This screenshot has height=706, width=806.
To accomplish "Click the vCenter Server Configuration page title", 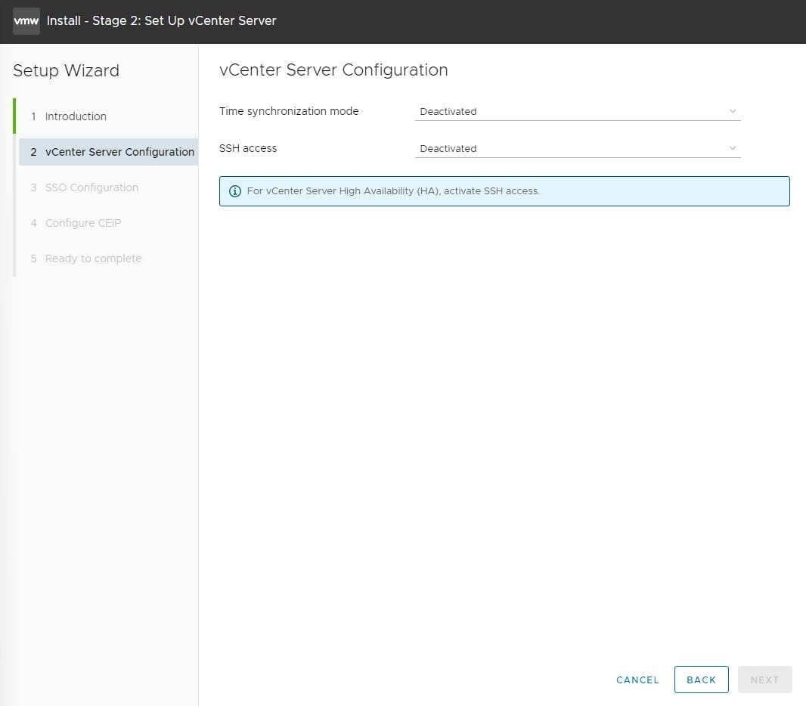I will point(333,70).
